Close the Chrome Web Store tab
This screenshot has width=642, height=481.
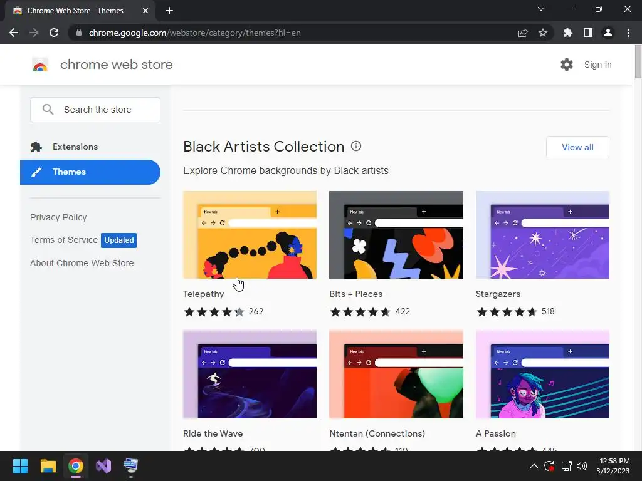pyautogui.click(x=145, y=11)
